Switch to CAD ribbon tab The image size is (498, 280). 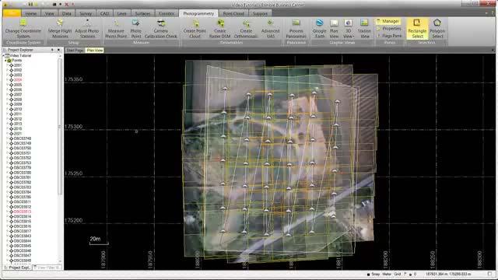pos(104,14)
